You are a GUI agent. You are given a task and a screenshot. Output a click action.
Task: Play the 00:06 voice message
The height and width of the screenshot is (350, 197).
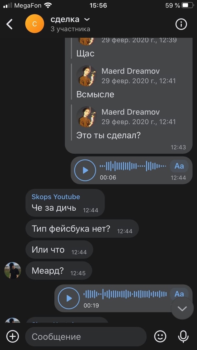tap(85, 170)
